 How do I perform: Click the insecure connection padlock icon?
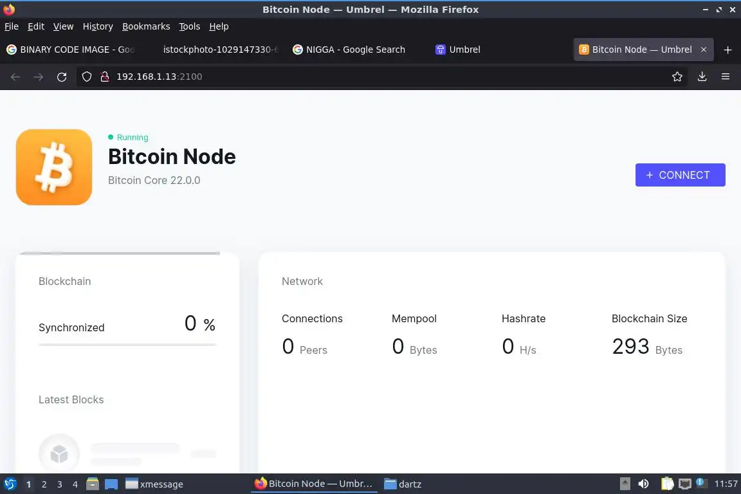coord(105,77)
